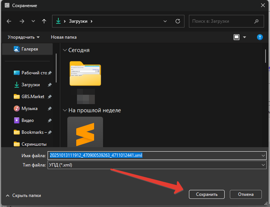Open the Упорядочить menu
The height and width of the screenshot is (207, 270).
point(23,37)
